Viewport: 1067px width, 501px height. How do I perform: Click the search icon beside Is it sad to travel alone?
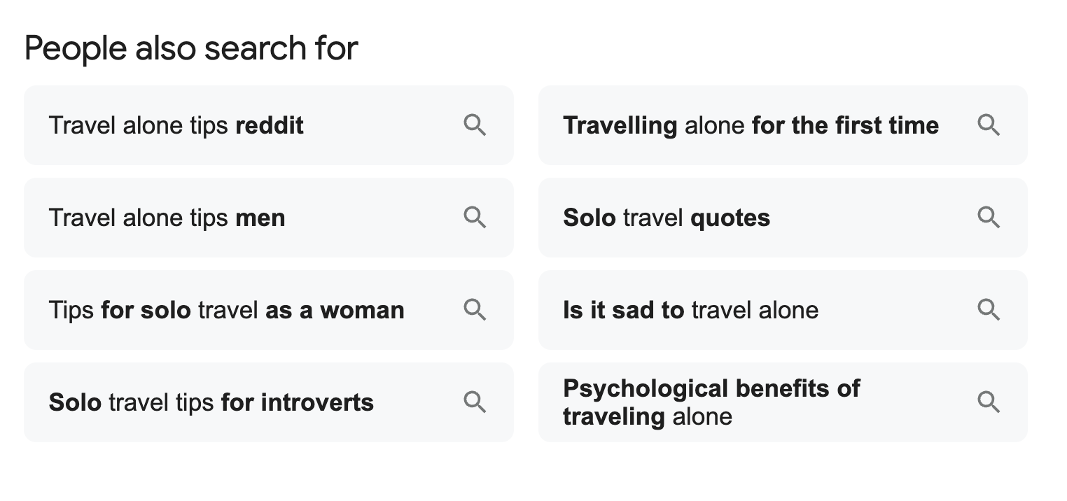click(x=989, y=310)
